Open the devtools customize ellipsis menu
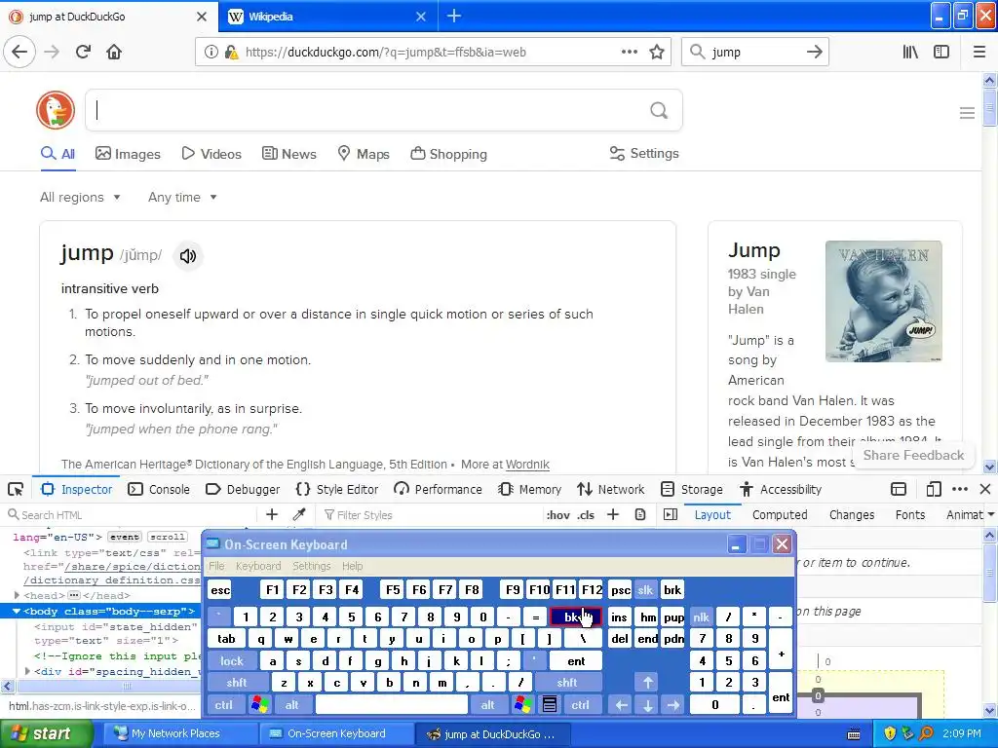 pyautogui.click(x=960, y=489)
